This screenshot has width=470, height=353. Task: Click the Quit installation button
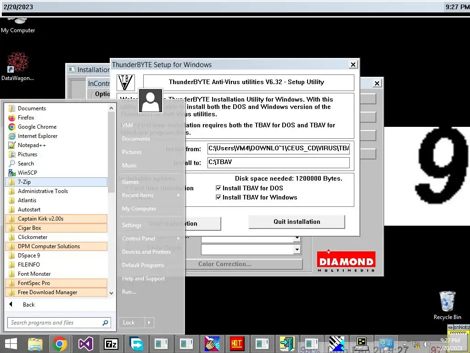[297, 222]
